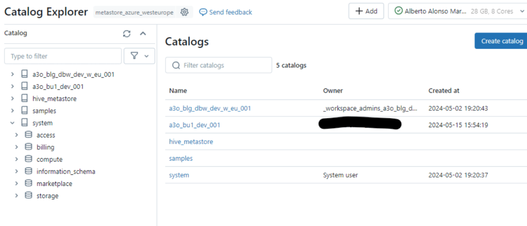527x226 pixels.
Task: Collapse the Catalog panel with the up chevron
Action: click(143, 33)
